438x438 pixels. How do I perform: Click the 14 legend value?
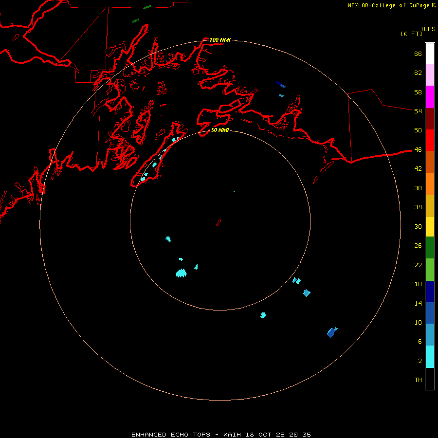418,303
